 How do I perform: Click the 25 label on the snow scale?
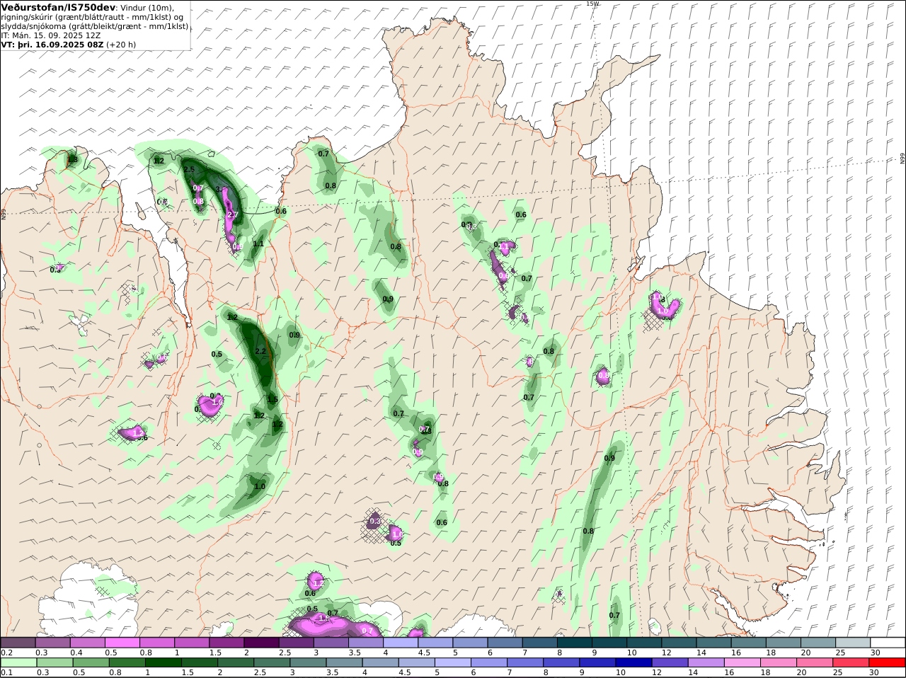click(x=840, y=653)
